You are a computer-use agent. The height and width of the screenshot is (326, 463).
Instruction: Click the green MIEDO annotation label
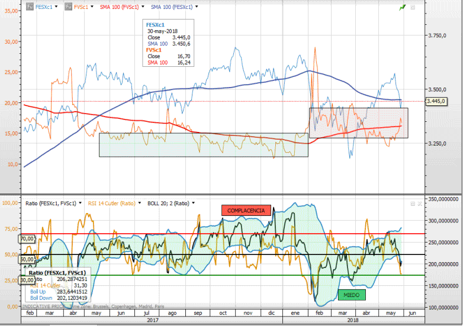pyautogui.click(x=352, y=295)
